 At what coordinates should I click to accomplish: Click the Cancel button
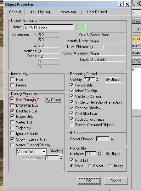[116, 181]
